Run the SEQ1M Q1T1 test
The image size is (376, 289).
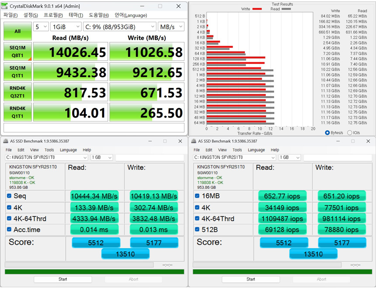coord(17,72)
